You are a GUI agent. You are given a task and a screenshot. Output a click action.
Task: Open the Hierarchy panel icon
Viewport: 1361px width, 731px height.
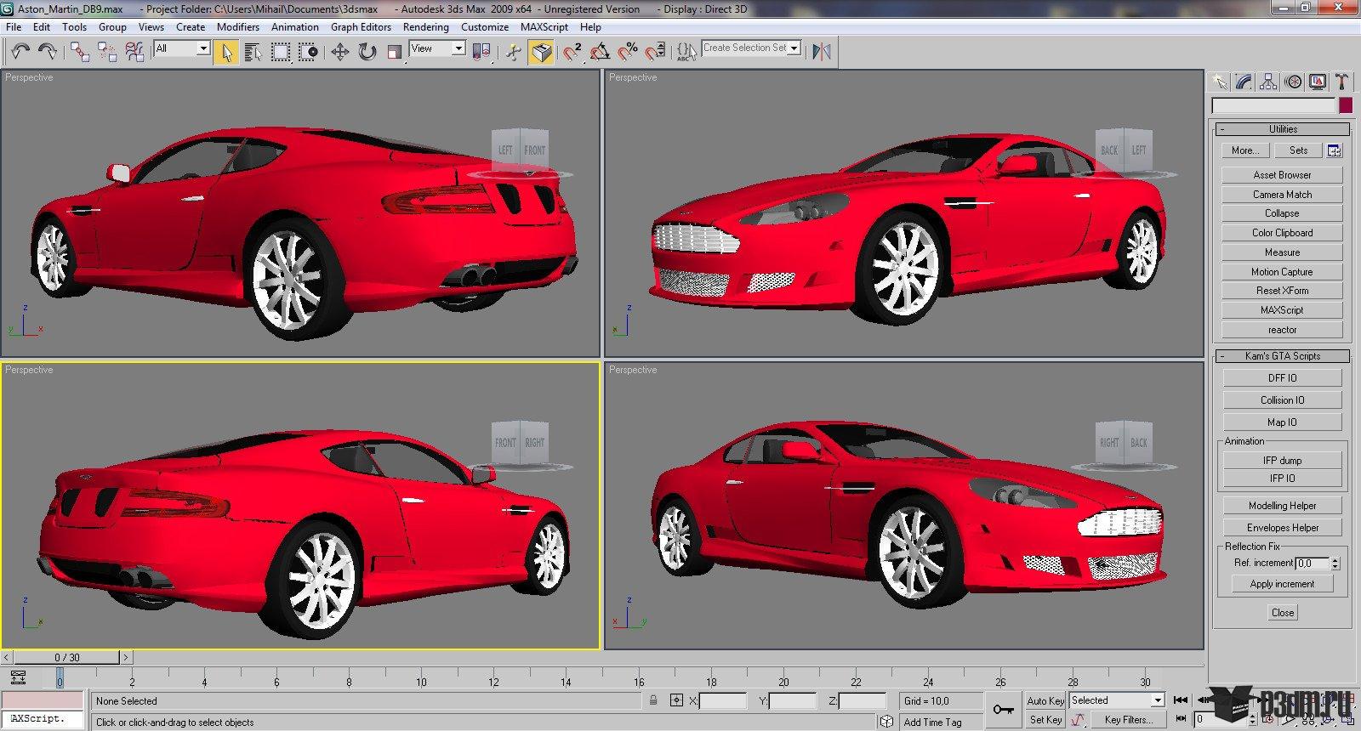pos(1268,82)
